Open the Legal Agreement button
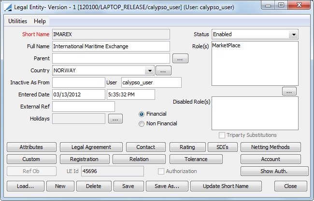The height and width of the screenshot is (201, 314). click(x=91, y=147)
